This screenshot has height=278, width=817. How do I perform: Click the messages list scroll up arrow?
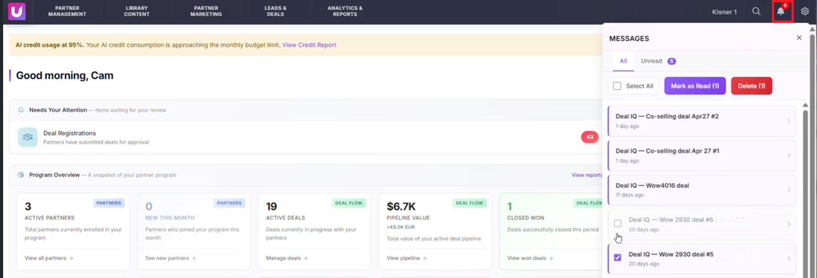point(805,105)
